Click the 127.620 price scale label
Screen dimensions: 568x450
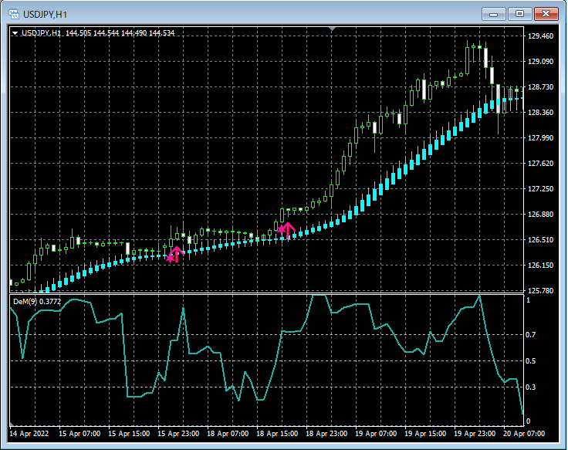(x=540, y=164)
